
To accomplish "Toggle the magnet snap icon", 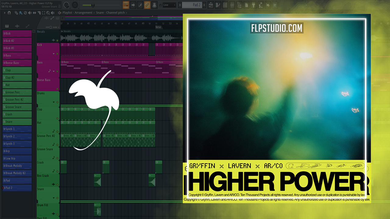I will [9, 13].
